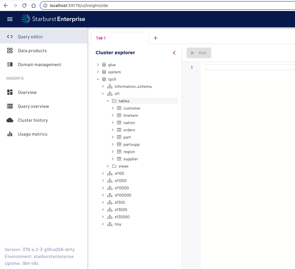Collapse the Cluster explorer panel

(x=174, y=53)
